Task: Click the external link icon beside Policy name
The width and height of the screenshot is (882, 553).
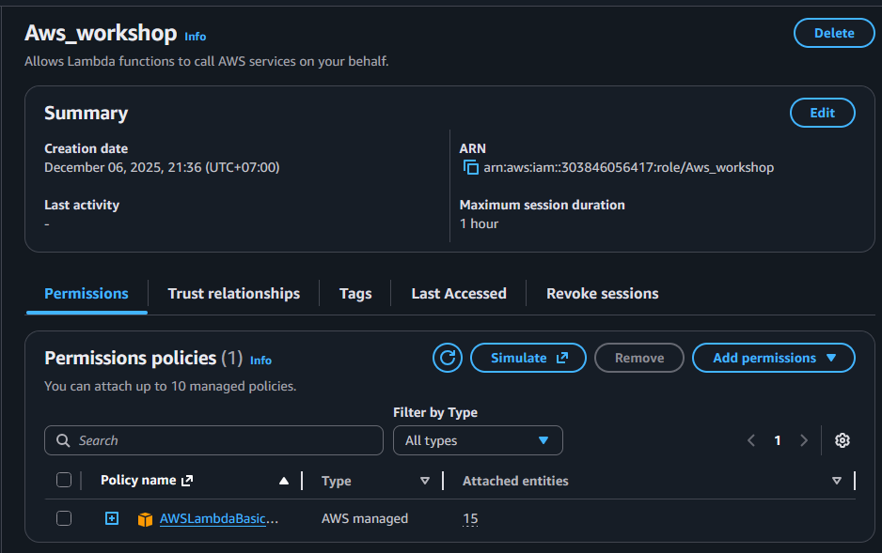Action: (187, 481)
